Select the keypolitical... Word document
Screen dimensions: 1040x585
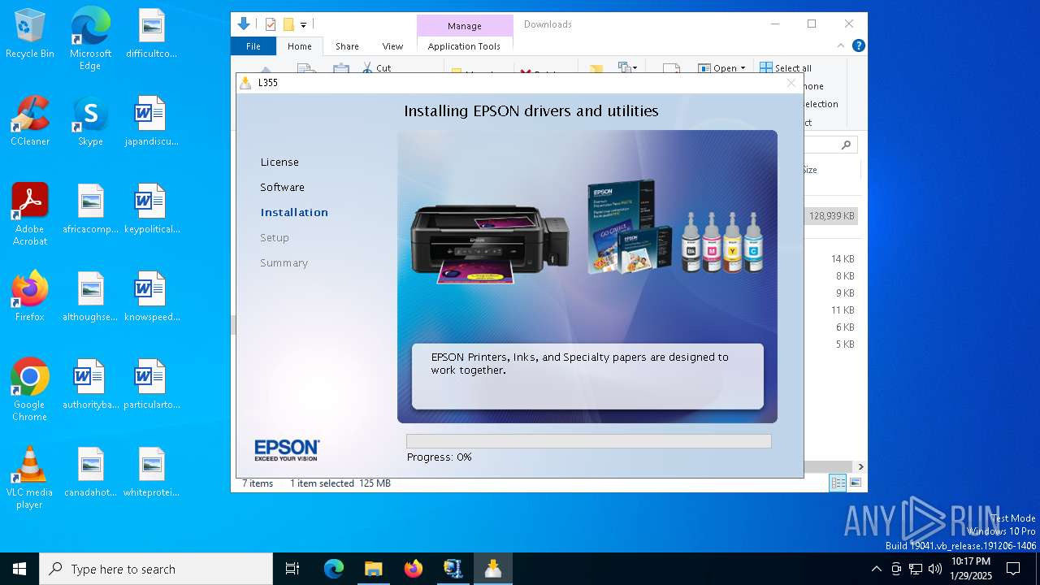[151, 210]
